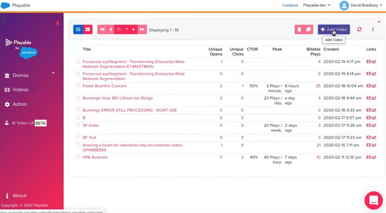Open About in the sidebar
The width and height of the screenshot is (386, 213).
click(x=19, y=195)
